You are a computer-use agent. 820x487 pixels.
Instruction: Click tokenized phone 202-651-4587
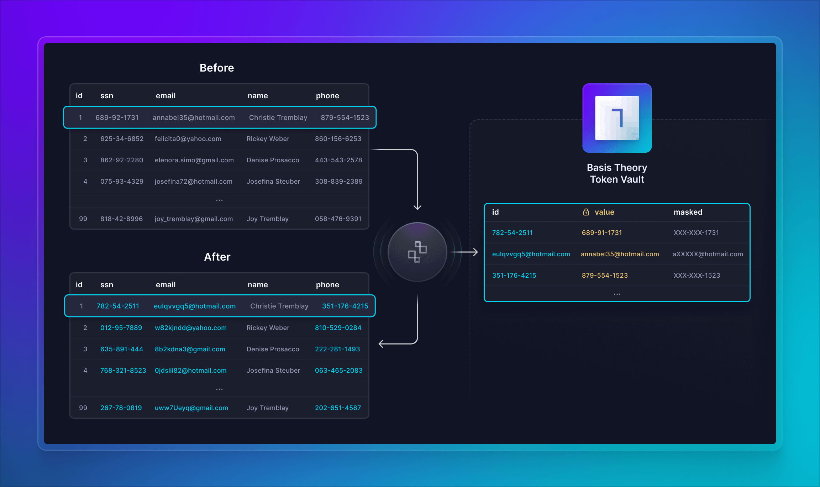tap(338, 408)
